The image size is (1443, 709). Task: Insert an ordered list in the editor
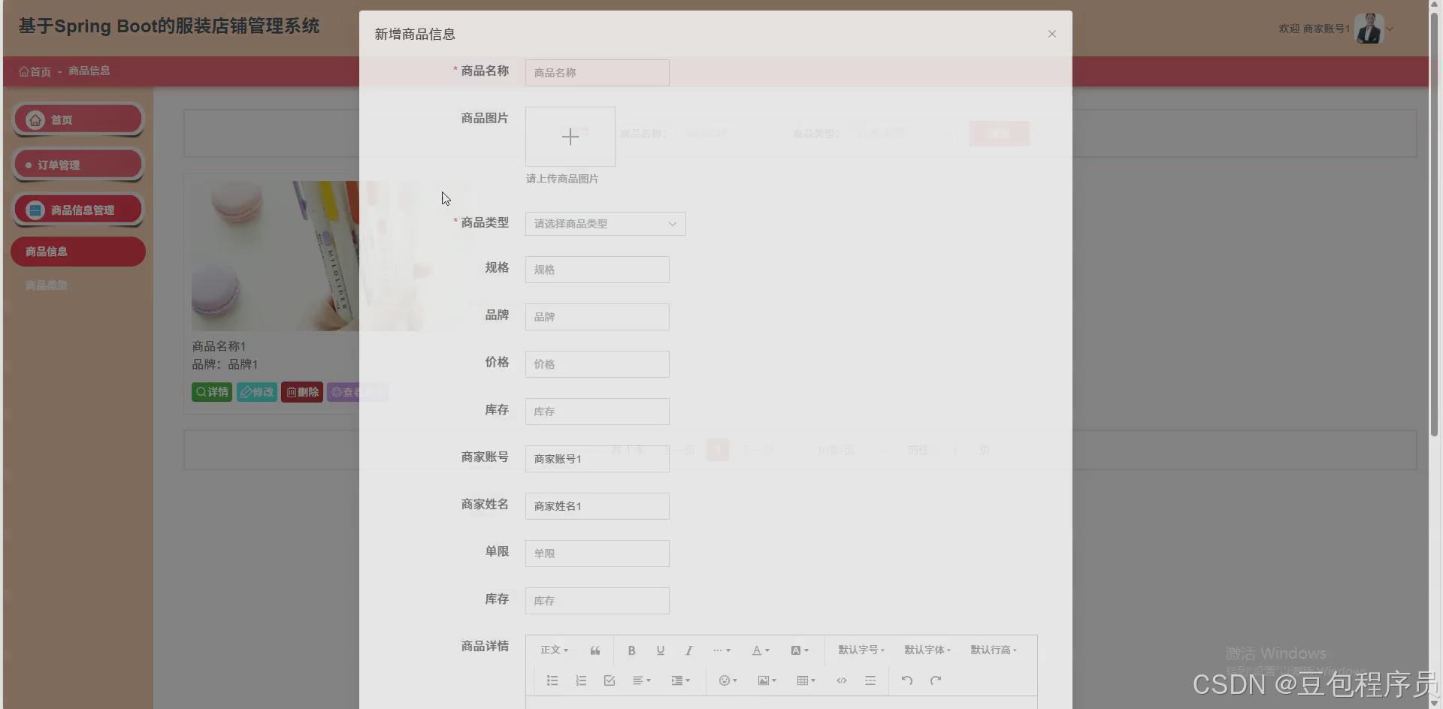(x=581, y=680)
